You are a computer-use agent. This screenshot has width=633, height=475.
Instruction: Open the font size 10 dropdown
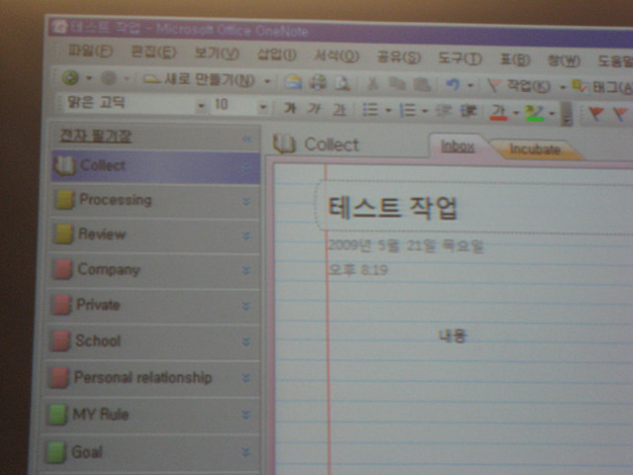[x=263, y=107]
